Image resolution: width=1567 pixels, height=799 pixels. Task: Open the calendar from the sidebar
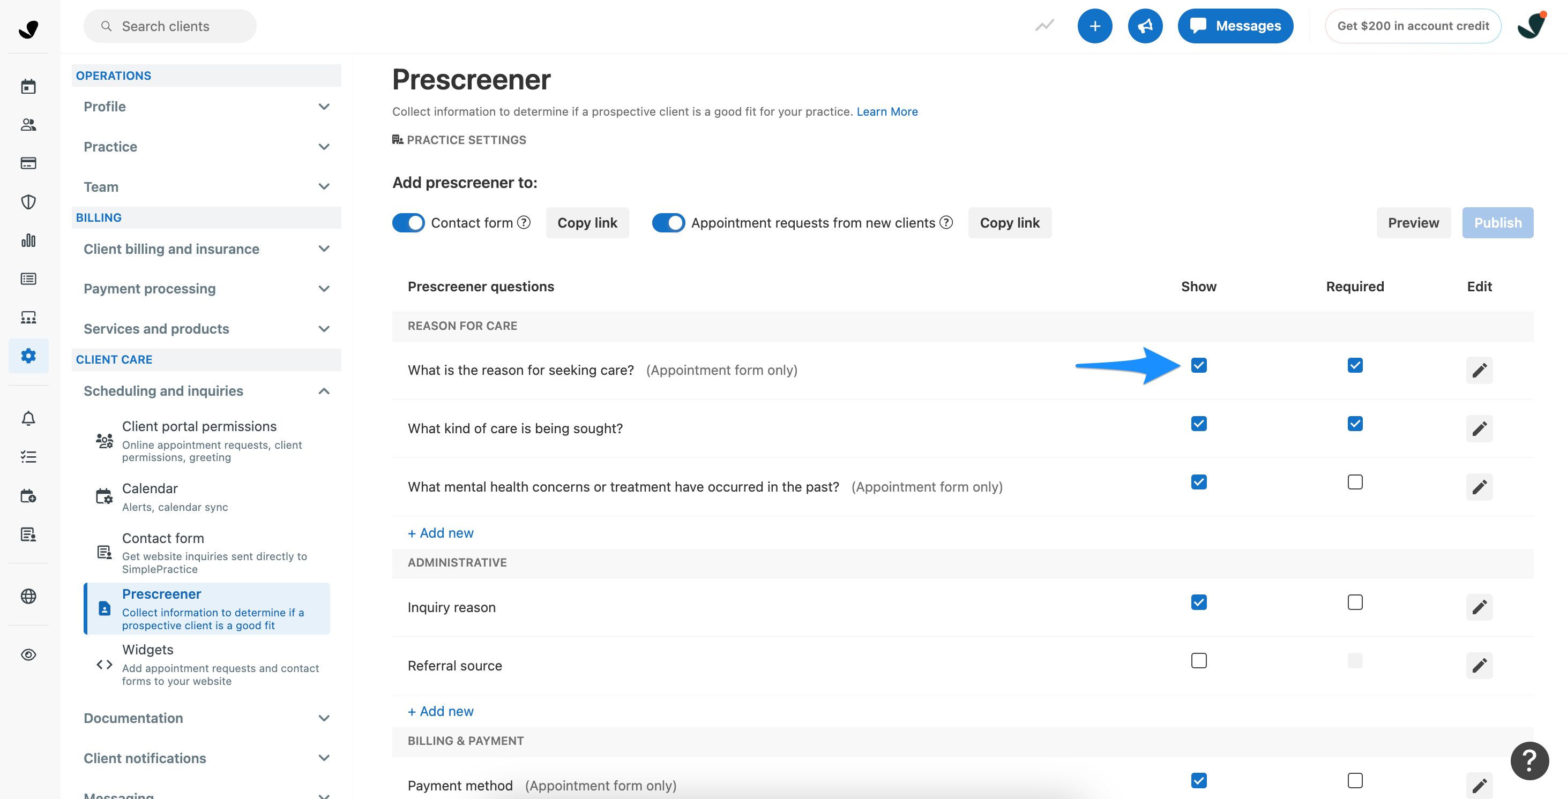pos(28,86)
